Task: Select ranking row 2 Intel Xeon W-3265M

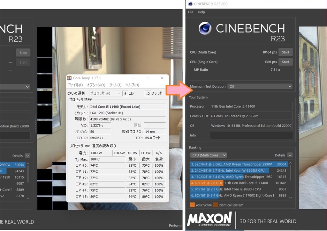Action: [239, 170]
